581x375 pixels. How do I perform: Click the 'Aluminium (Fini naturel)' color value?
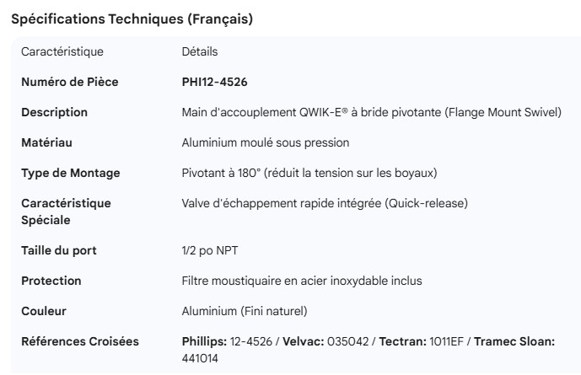[x=245, y=311]
